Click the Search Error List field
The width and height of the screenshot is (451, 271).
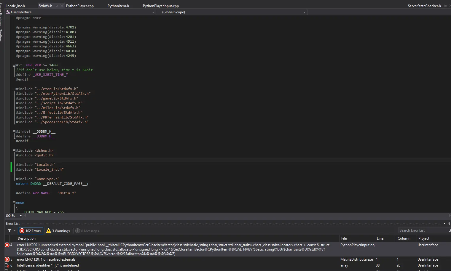(x=423, y=230)
